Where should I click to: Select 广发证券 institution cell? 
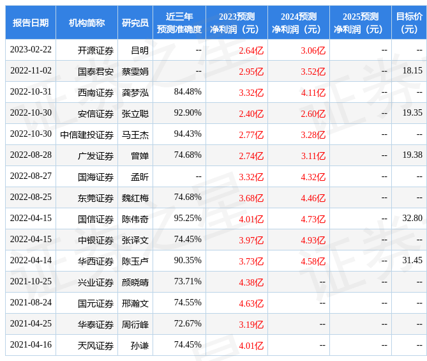click(96, 156)
